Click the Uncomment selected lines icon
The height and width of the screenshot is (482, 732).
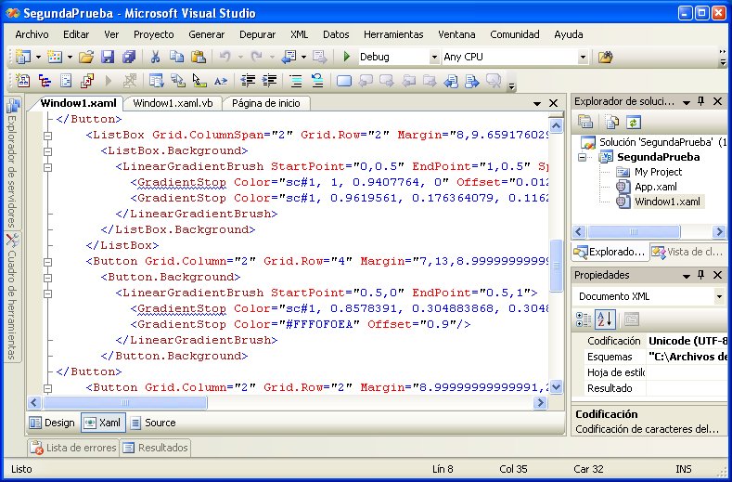pyautogui.click(x=317, y=81)
